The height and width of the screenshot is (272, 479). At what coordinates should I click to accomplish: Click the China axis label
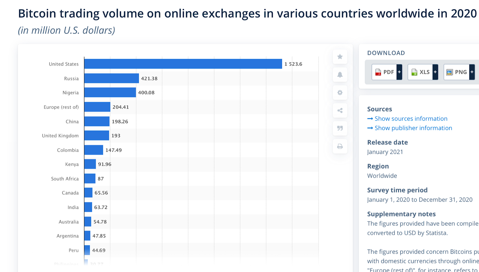pyautogui.click(x=72, y=121)
